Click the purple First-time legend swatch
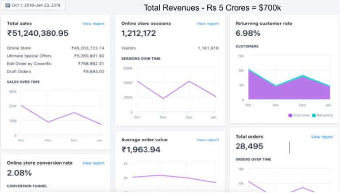The image size is (340, 193). coord(290,115)
